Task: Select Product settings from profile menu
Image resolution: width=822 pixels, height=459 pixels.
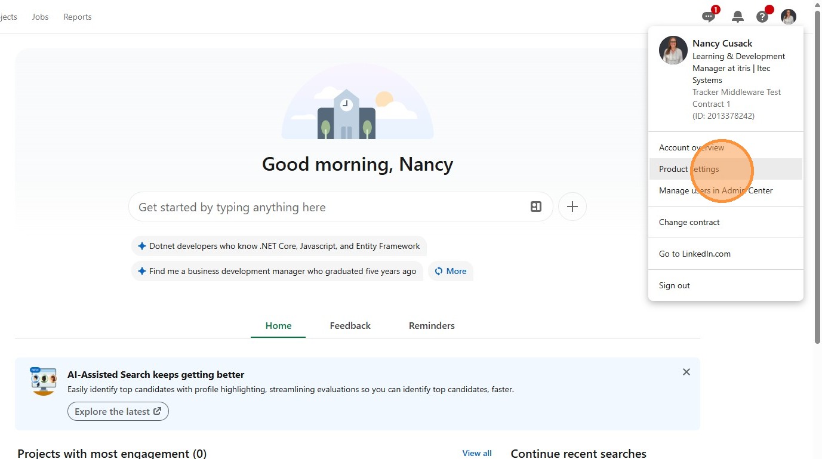Action: [689, 169]
